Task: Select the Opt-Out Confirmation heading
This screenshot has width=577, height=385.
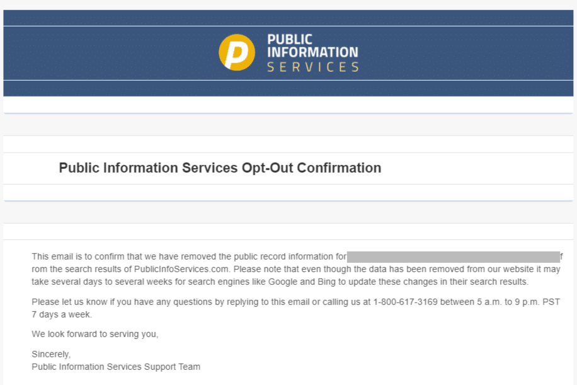Action: pyautogui.click(x=220, y=168)
